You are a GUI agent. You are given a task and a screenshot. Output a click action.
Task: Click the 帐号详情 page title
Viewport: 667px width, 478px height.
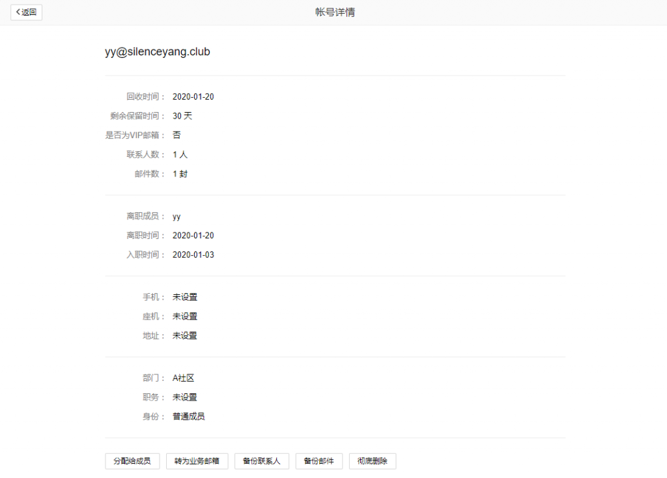(x=335, y=12)
